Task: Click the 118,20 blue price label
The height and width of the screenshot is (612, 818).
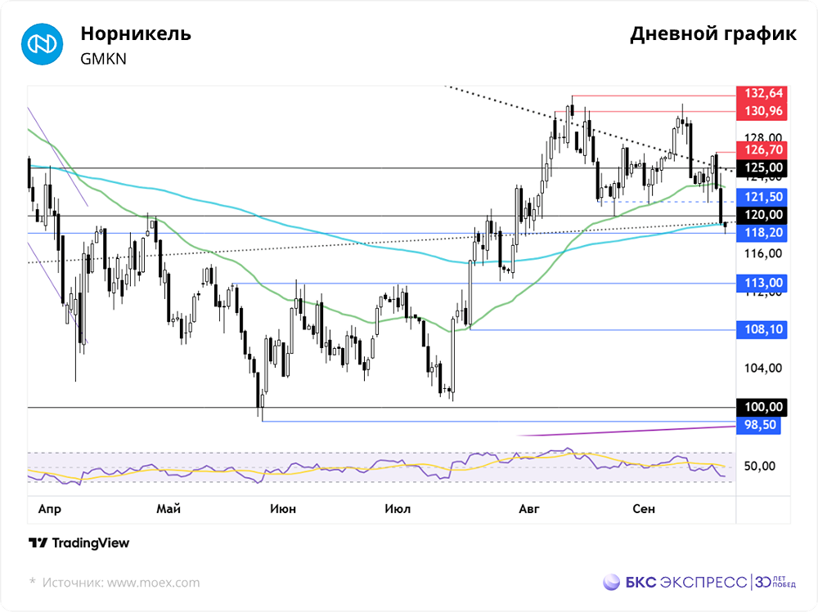Action: (x=762, y=233)
